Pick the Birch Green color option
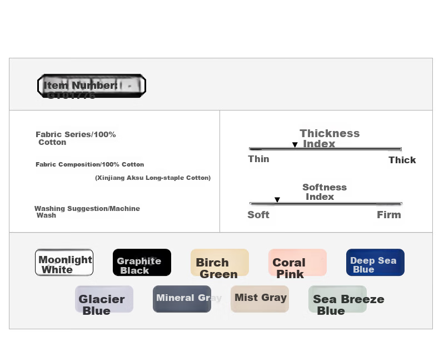 click(220, 262)
